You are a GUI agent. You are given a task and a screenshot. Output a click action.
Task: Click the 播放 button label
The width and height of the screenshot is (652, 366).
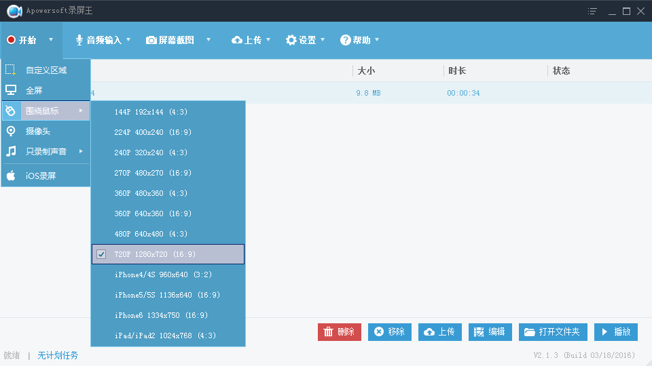click(x=623, y=332)
